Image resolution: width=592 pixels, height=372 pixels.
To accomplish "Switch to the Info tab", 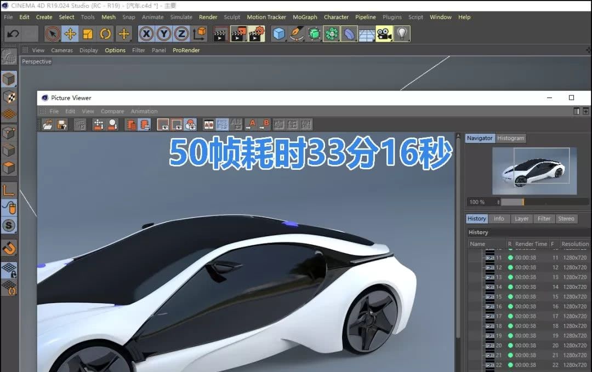I will [x=499, y=219].
